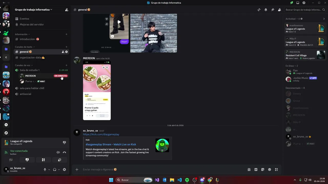Screen dimensions: 328x184
Task: Play the video attachment in chat
Action: click(119, 22)
